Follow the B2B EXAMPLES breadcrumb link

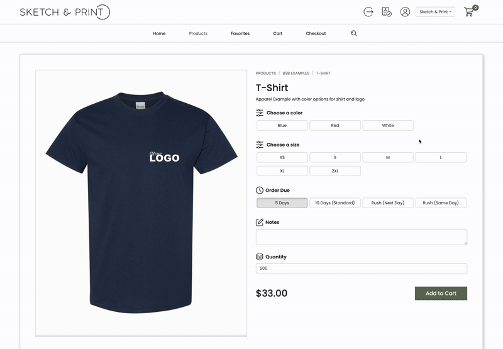296,74
